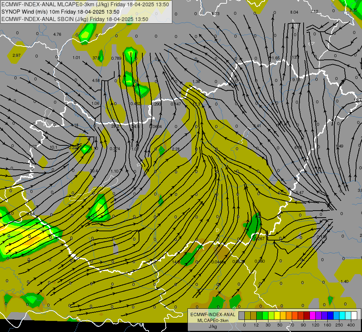Click the SBCIN header line
This screenshot has height=332, width=362.
click(x=75, y=19)
